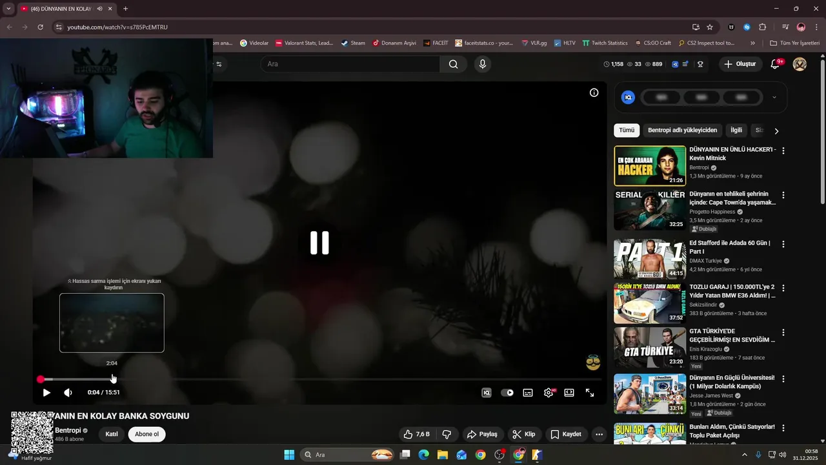Open the Chrome extensions puzzle icon
Screen dimensions: 826x465
[763, 27]
